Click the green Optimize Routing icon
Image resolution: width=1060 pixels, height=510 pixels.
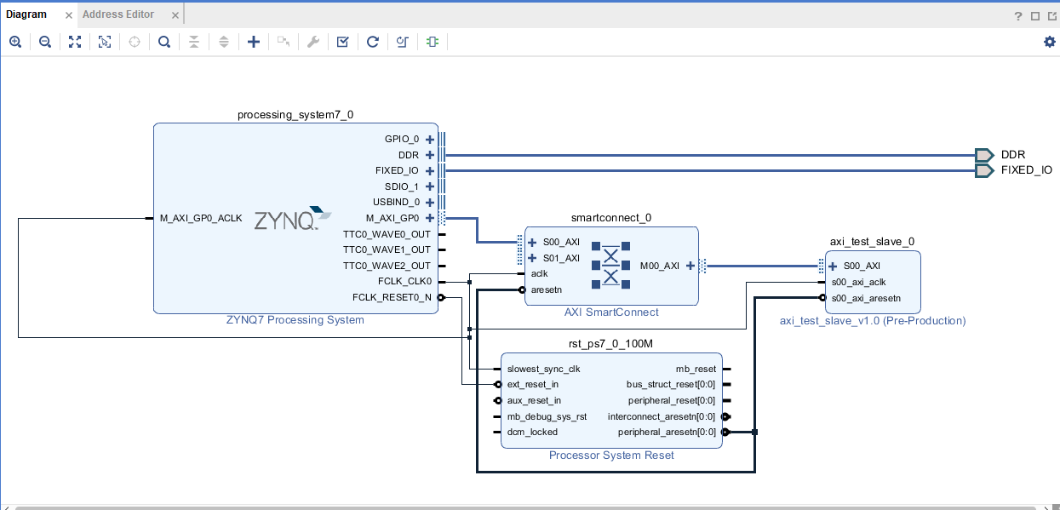(433, 42)
